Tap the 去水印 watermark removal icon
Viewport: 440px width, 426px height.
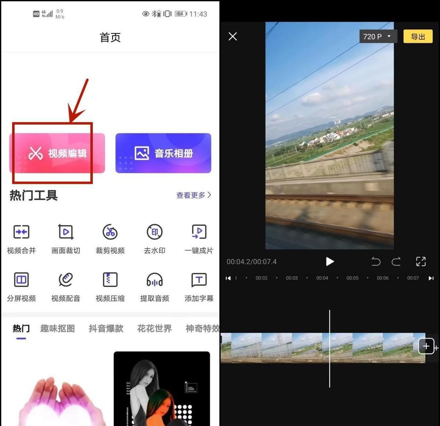154,232
